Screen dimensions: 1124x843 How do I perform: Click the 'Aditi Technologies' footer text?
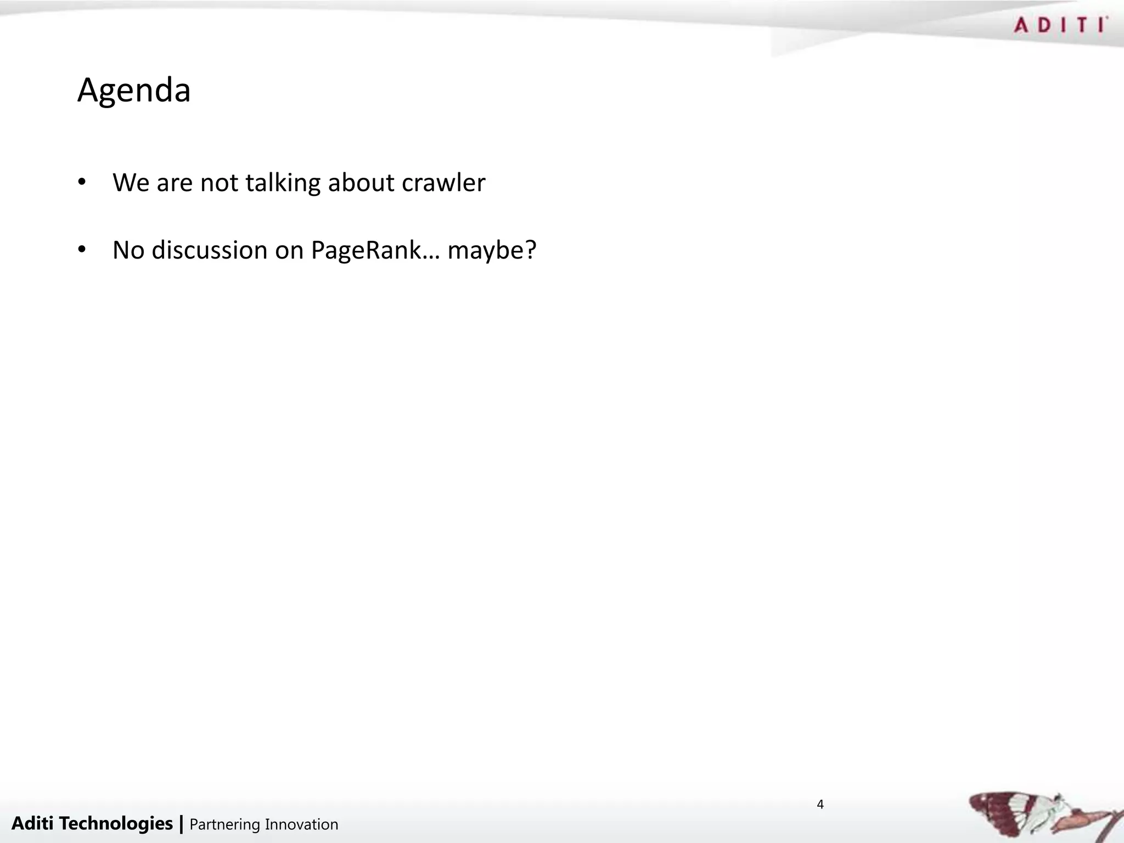click(x=92, y=823)
